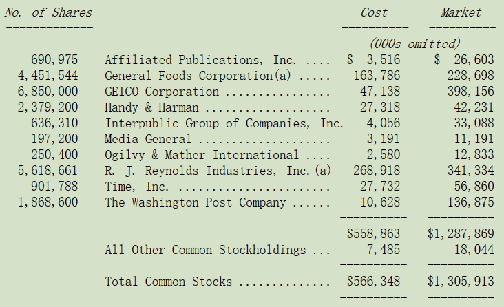Click 'Affiliated Publications, Inc.' row name
The width and height of the screenshot is (504, 307).
pos(200,60)
